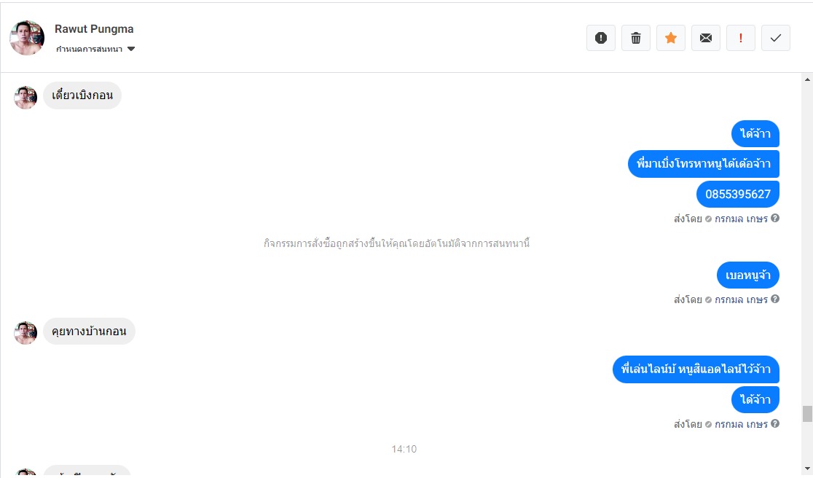The height and width of the screenshot is (478, 813).
Task: Click the orange star follow-up icon
Action: pos(671,38)
